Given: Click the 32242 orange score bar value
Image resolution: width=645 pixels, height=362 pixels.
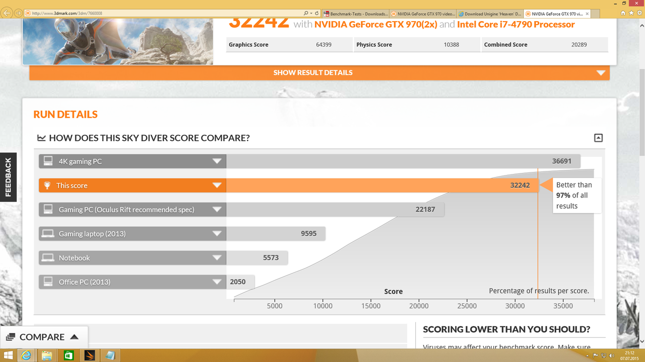Looking at the screenshot, I should pos(520,186).
